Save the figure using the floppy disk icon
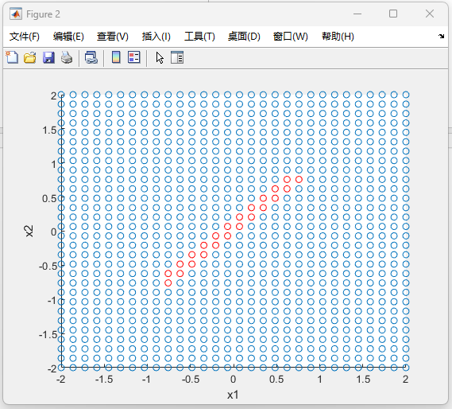The image size is (452, 409). click(48, 57)
